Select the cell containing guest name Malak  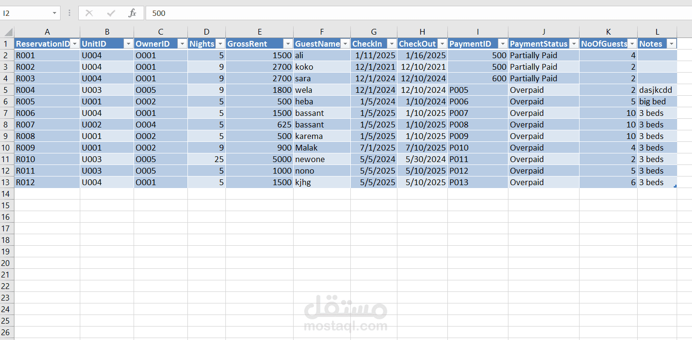coord(322,148)
